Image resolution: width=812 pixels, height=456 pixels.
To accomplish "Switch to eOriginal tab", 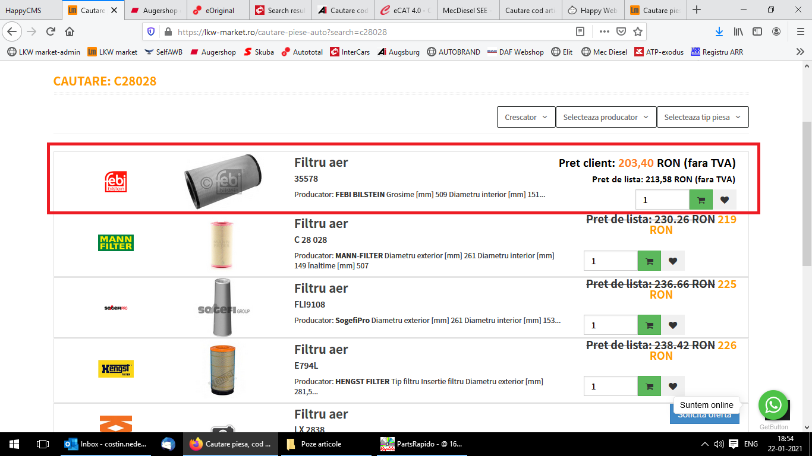I will (x=218, y=10).
